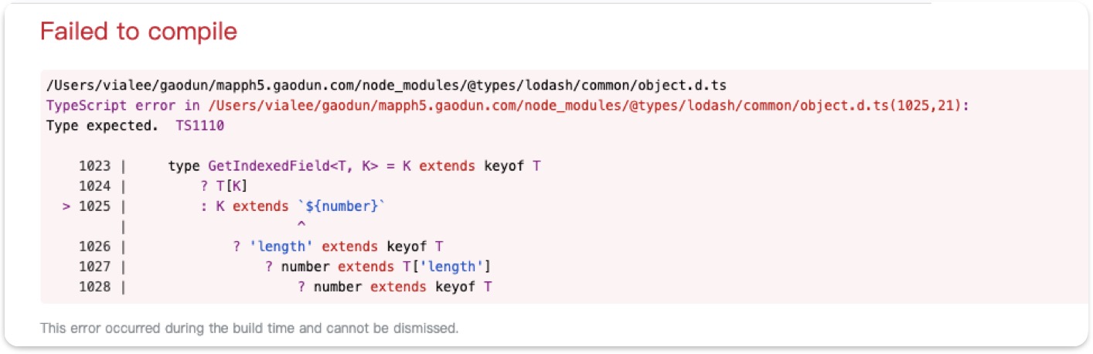
Task: Click the highlighted line number 1025
Action: pyautogui.click(x=95, y=206)
